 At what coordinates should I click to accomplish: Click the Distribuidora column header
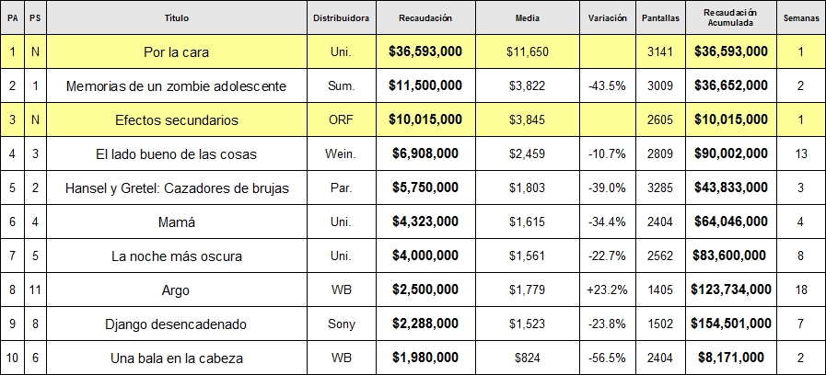[342, 17]
